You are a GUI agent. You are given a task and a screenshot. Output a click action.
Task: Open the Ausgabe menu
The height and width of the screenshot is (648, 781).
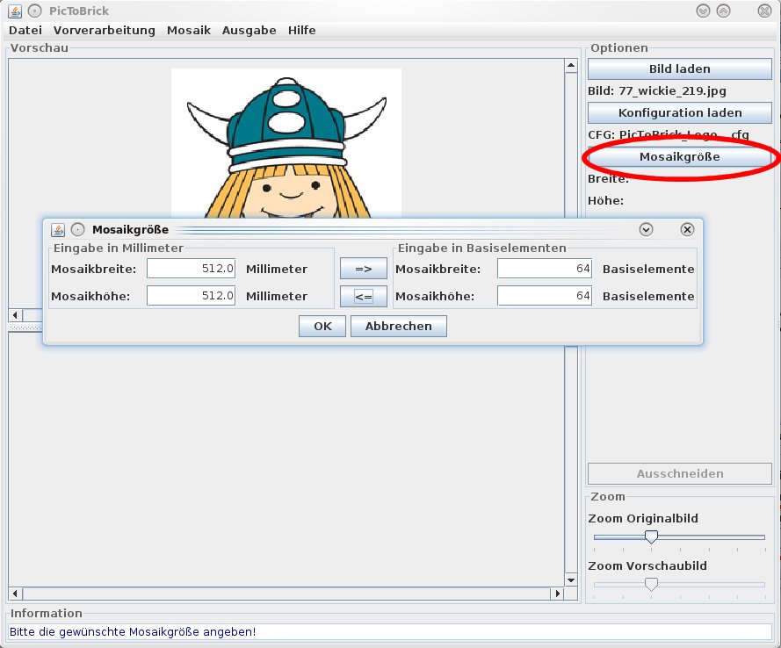click(x=249, y=31)
